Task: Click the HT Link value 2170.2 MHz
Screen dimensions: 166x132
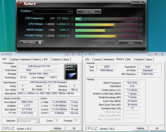Action: point(27,113)
